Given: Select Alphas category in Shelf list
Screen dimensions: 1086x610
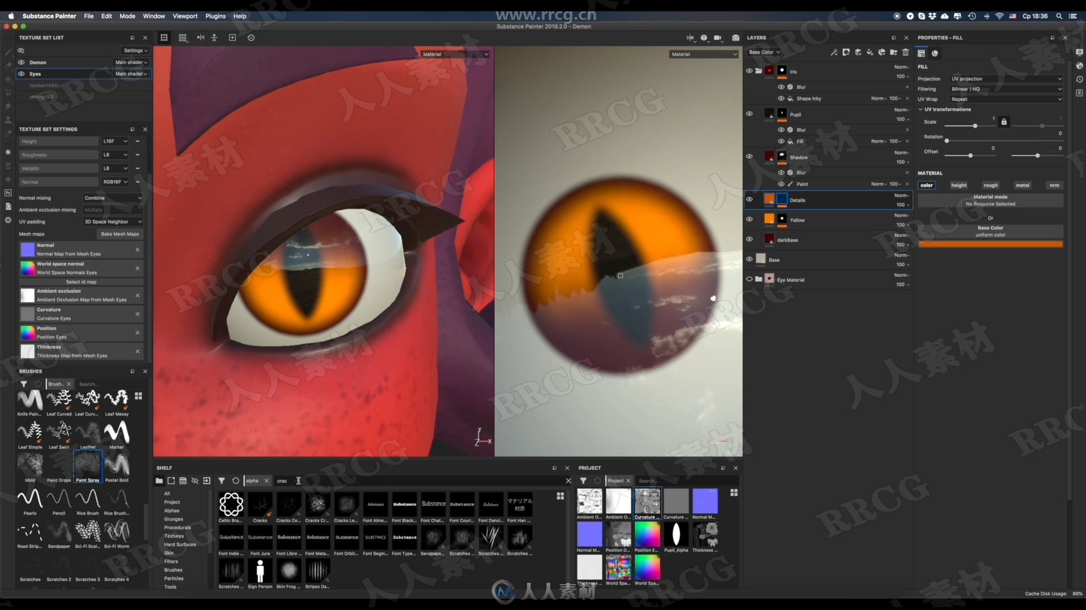Looking at the screenshot, I should [172, 511].
